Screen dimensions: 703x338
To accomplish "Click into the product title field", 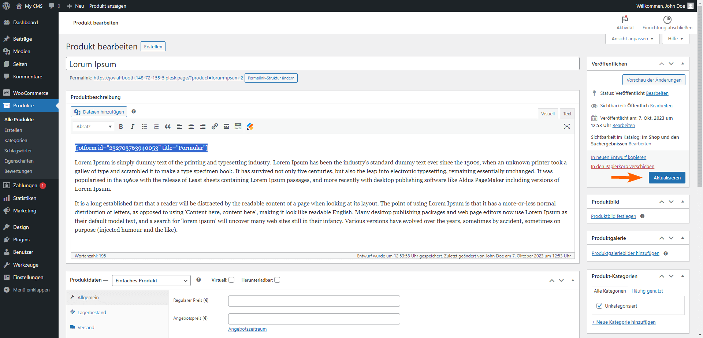I will 323,64.
